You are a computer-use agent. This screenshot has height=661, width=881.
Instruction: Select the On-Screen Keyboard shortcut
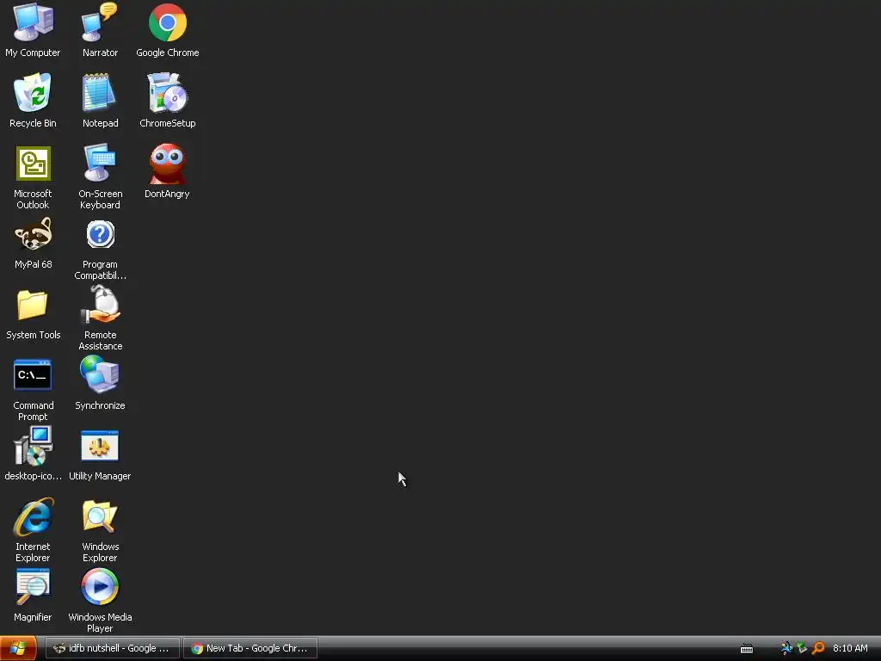100,163
